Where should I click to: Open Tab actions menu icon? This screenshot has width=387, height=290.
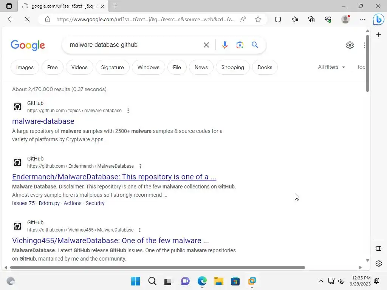coord(9,6)
